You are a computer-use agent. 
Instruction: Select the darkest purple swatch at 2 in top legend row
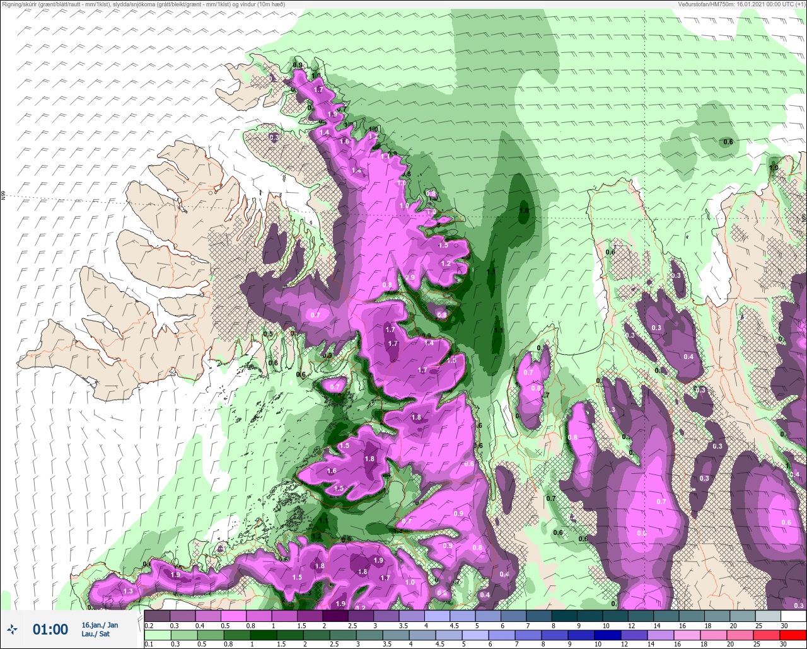[335, 616]
